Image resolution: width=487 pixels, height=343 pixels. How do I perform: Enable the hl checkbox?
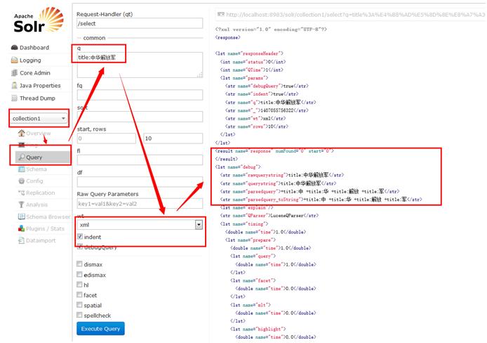(x=79, y=285)
